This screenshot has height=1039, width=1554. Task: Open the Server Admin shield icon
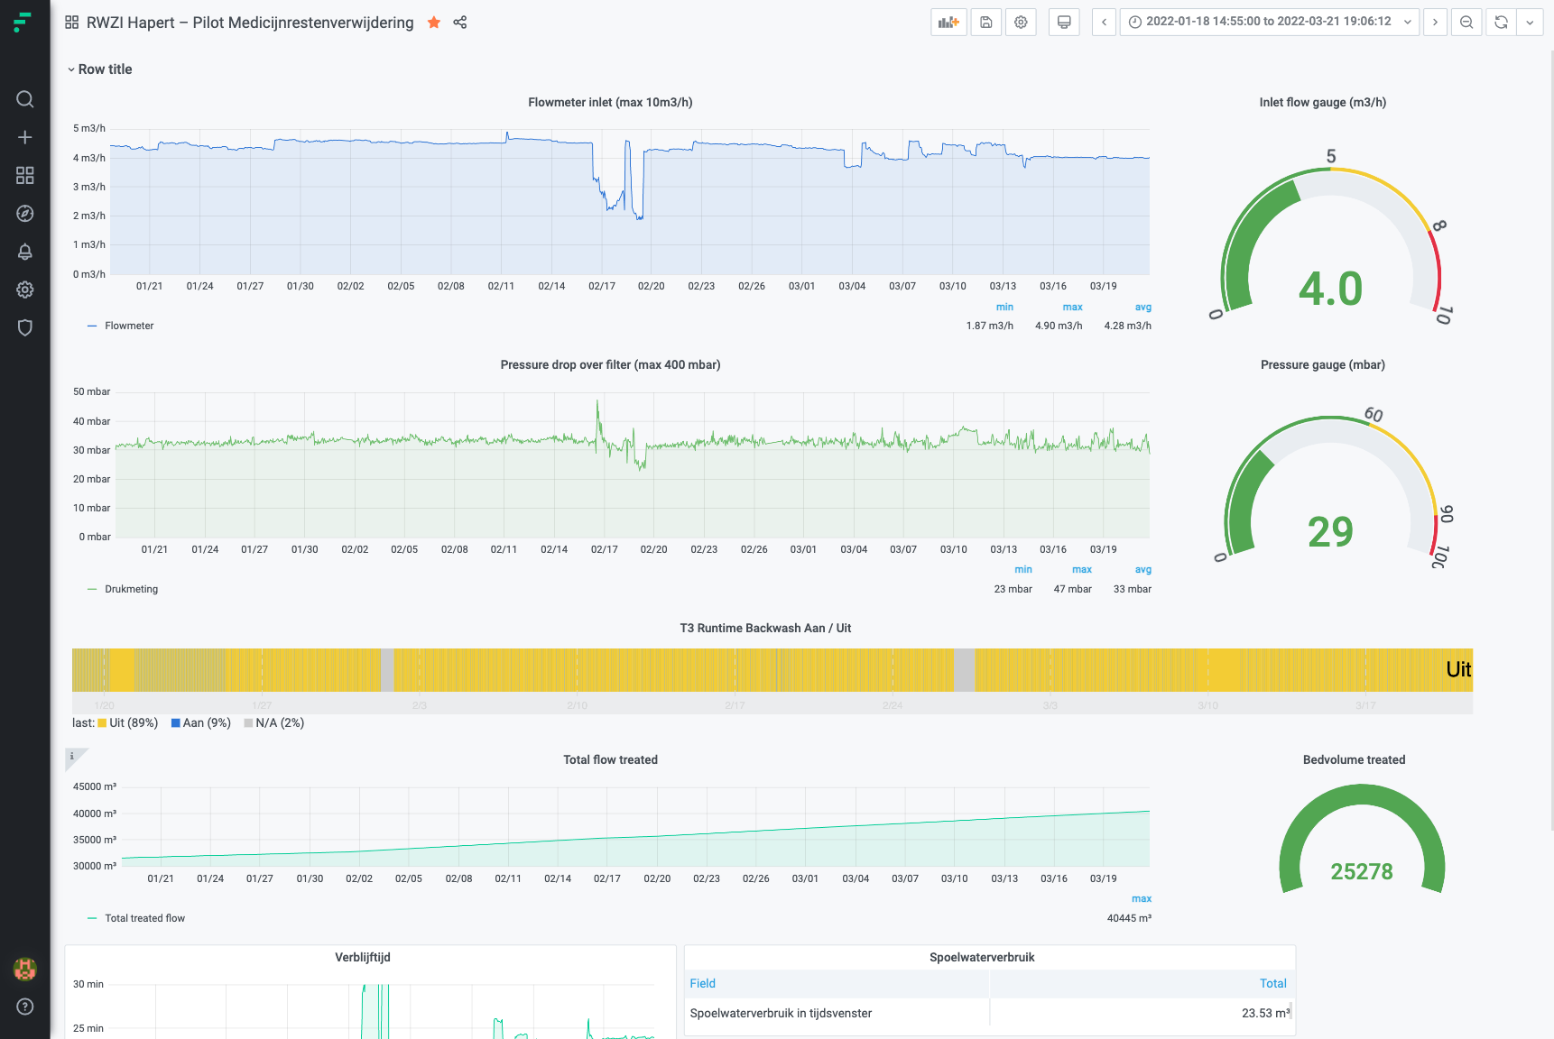click(x=25, y=327)
